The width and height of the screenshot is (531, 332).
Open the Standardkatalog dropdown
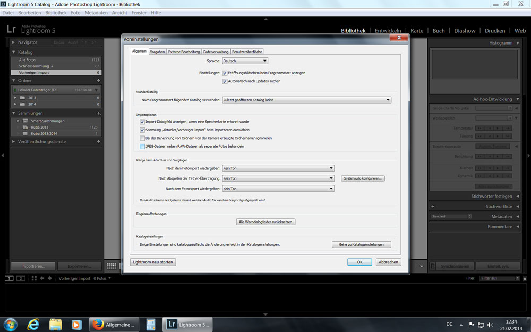click(307, 100)
